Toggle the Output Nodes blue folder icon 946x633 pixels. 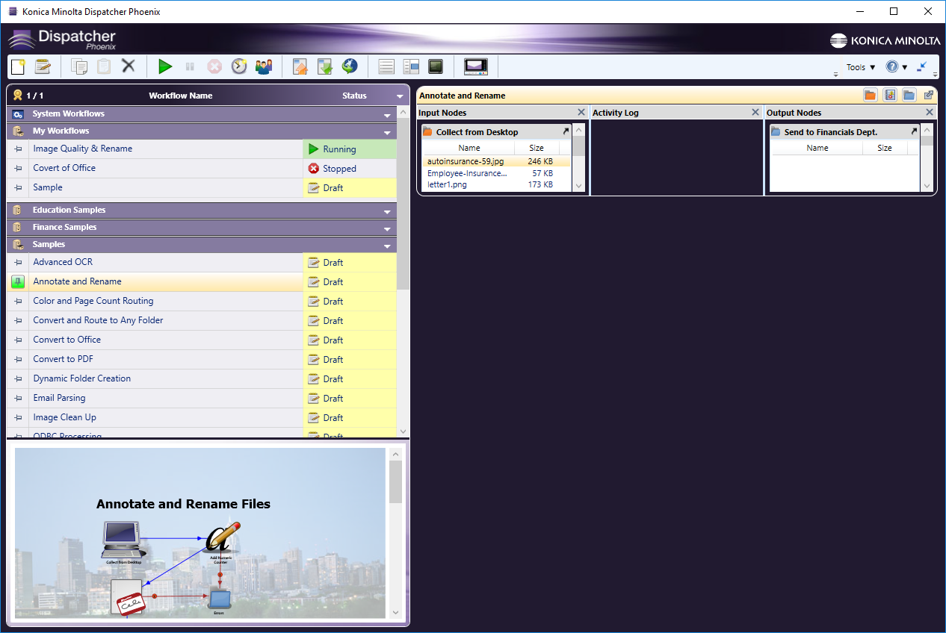pyautogui.click(x=909, y=95)
